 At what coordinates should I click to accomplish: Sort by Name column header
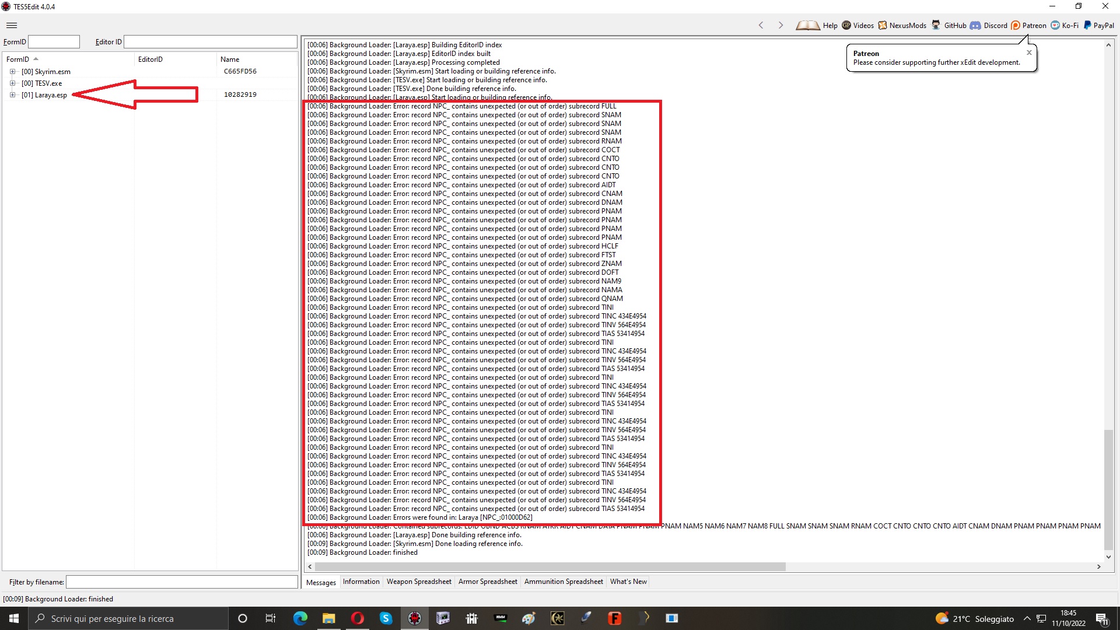click(257, 59)
